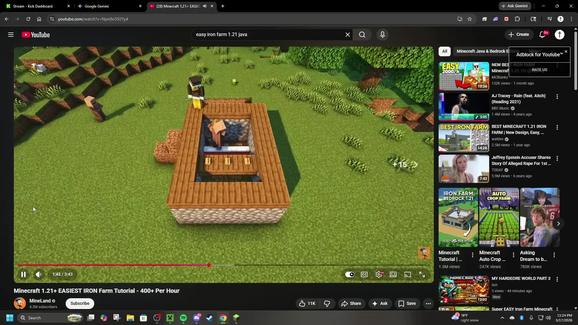Viewport: 578px width, 325px height.
Task: Seek on the video progress bar
Action: (x=224, y=265)
